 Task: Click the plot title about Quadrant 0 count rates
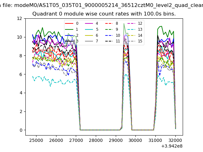click(x=104, y=14)
